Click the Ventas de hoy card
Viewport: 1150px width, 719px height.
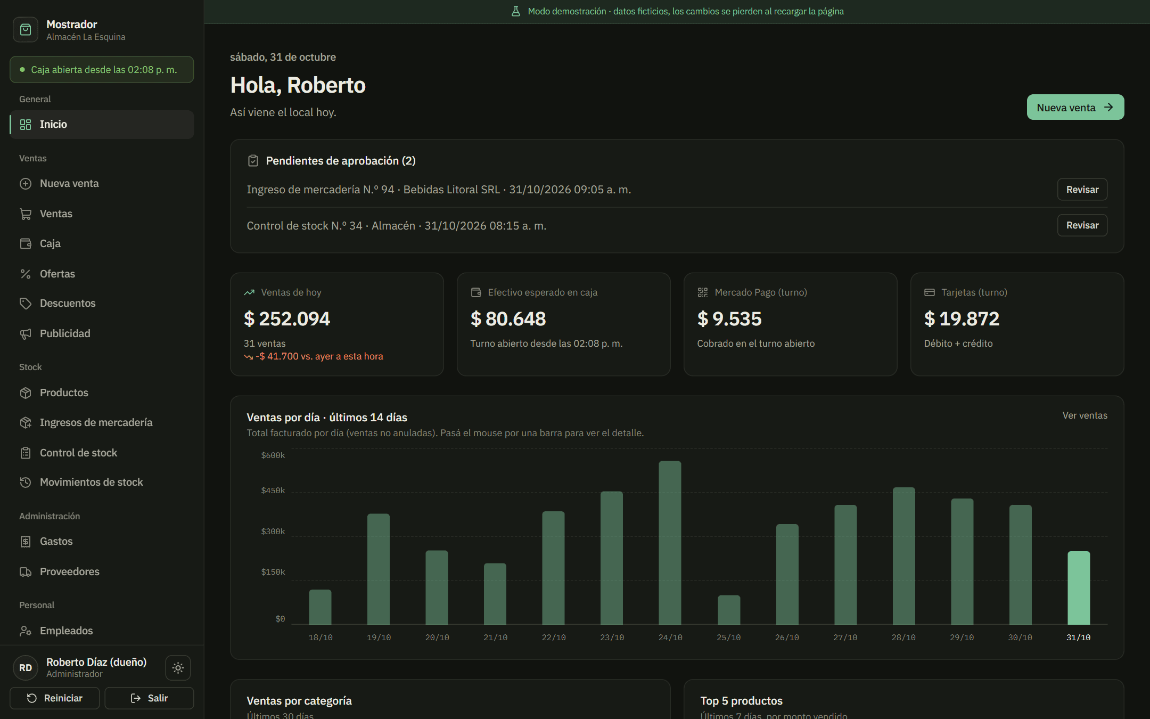pos(337,324)
